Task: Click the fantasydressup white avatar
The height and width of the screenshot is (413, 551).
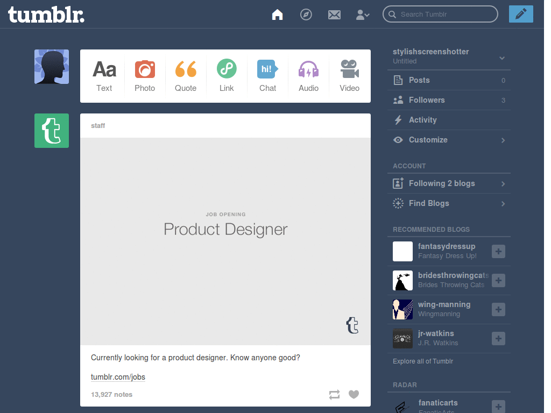Action: pyautogui.click(x=402, y=252)
